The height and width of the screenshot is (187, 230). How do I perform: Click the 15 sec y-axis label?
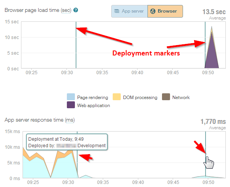click(x=12, y=22)
